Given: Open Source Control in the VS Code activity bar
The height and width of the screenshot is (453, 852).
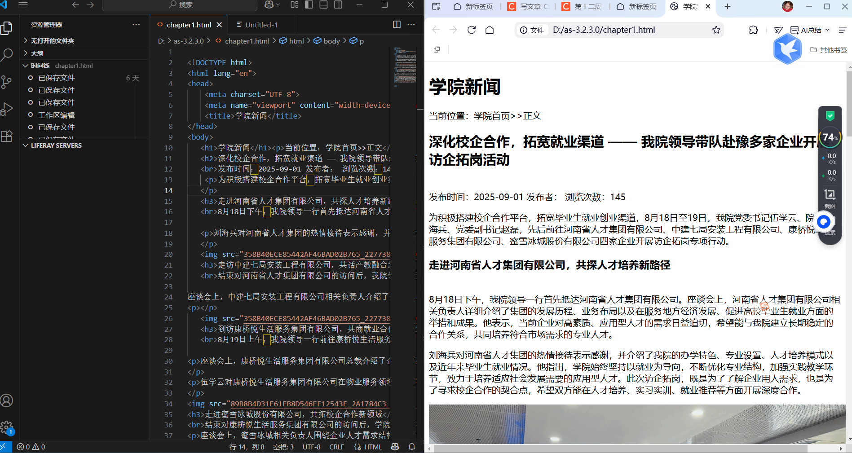Looking at the screenshot, I should pyautogui.click(x=7, y=82).
